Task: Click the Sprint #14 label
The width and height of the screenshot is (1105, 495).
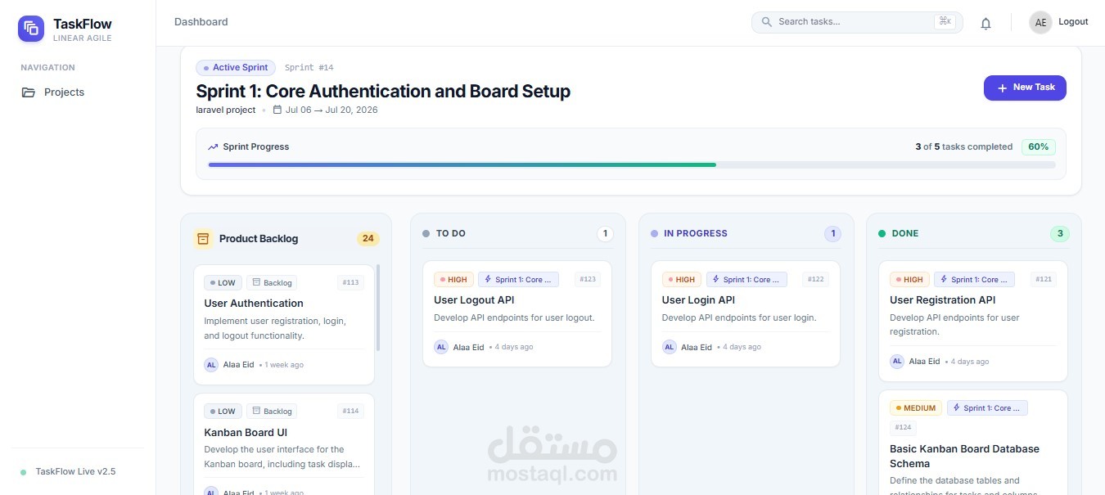Action: (x=309, y=68)
